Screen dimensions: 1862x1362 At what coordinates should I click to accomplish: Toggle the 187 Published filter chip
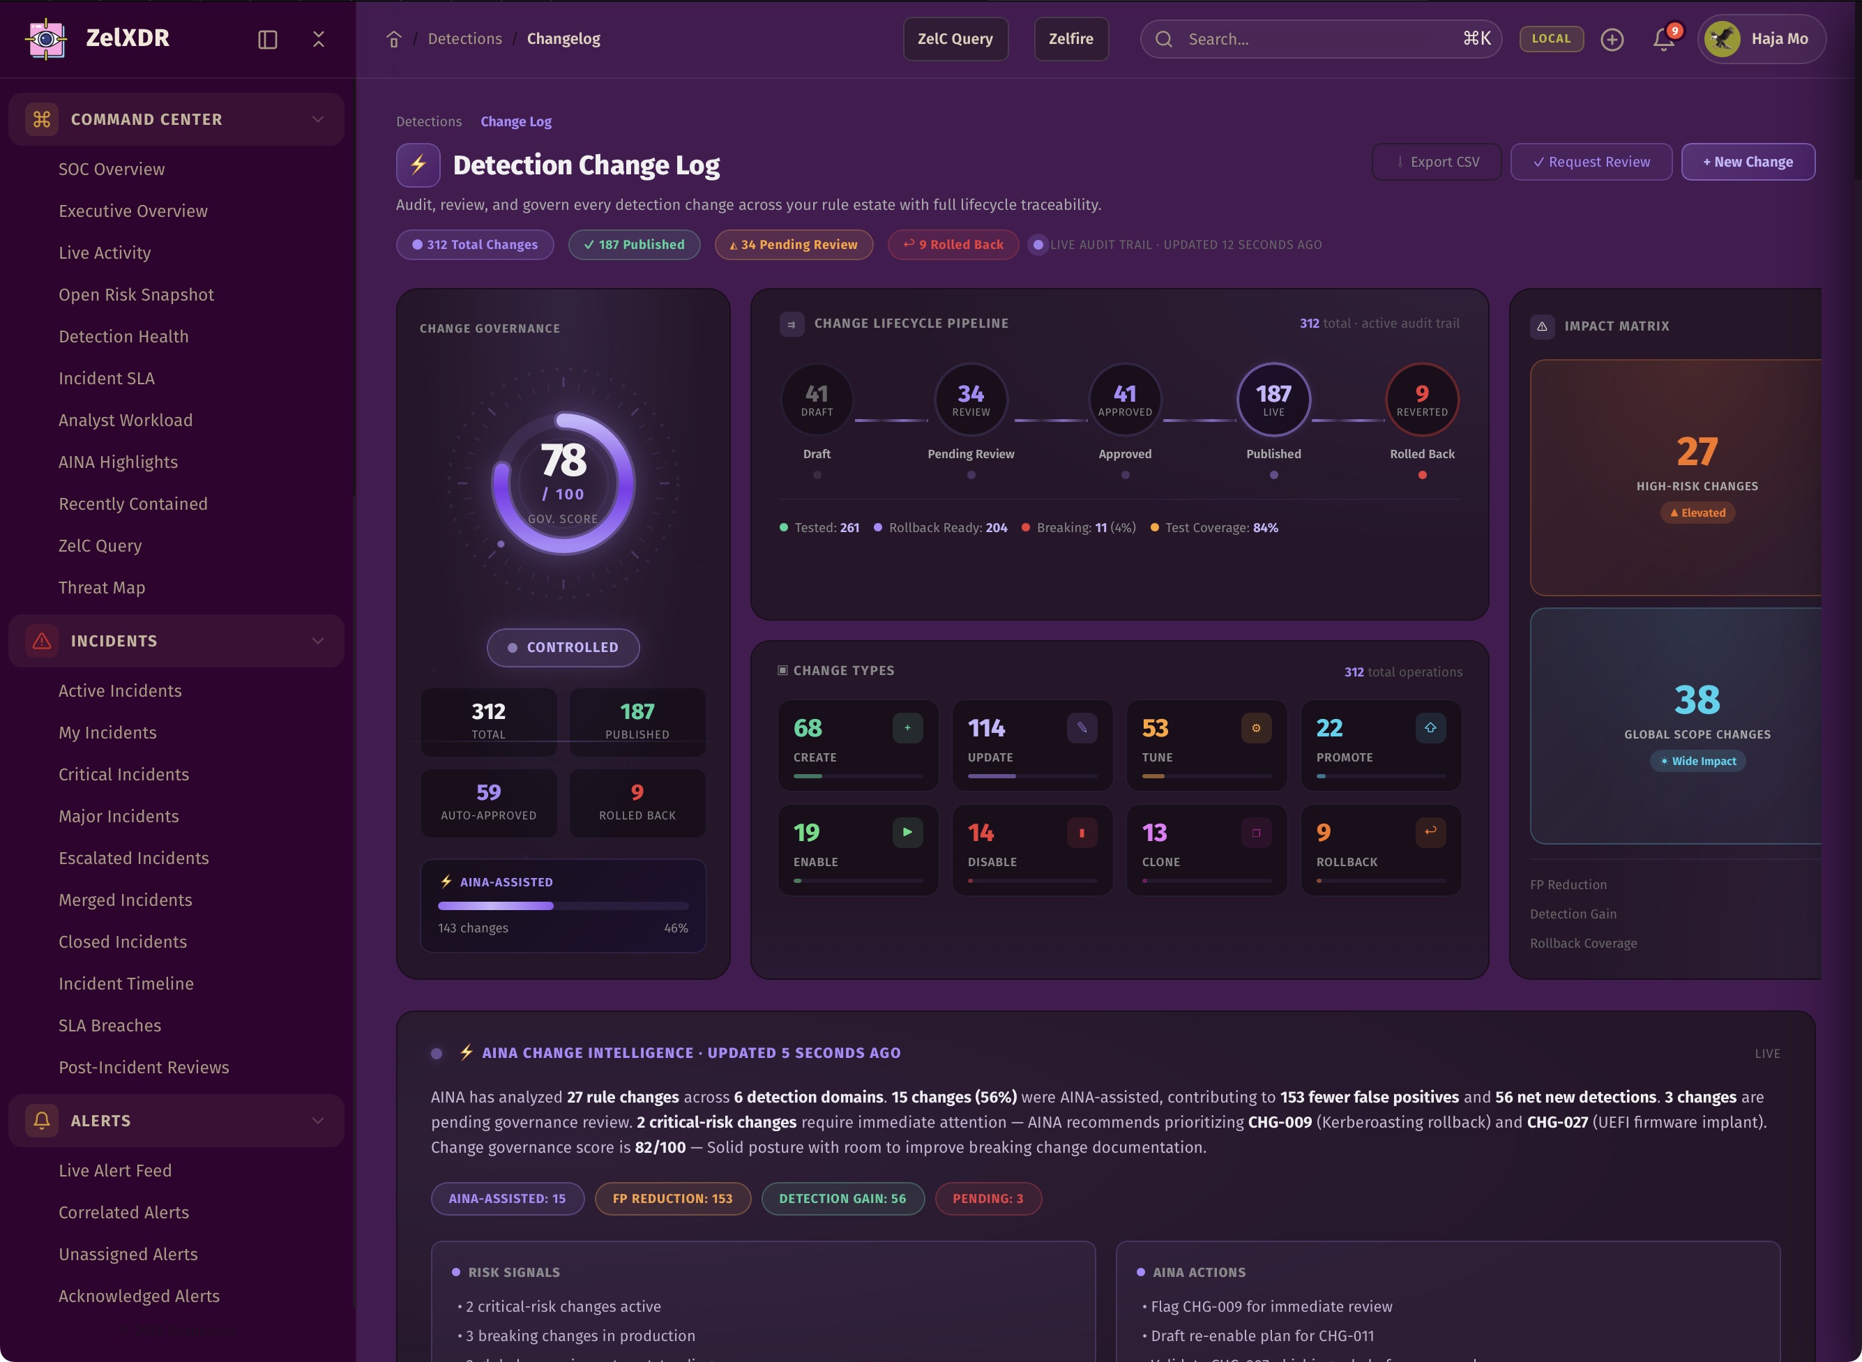pyautogui.click(x=633, y=244)
